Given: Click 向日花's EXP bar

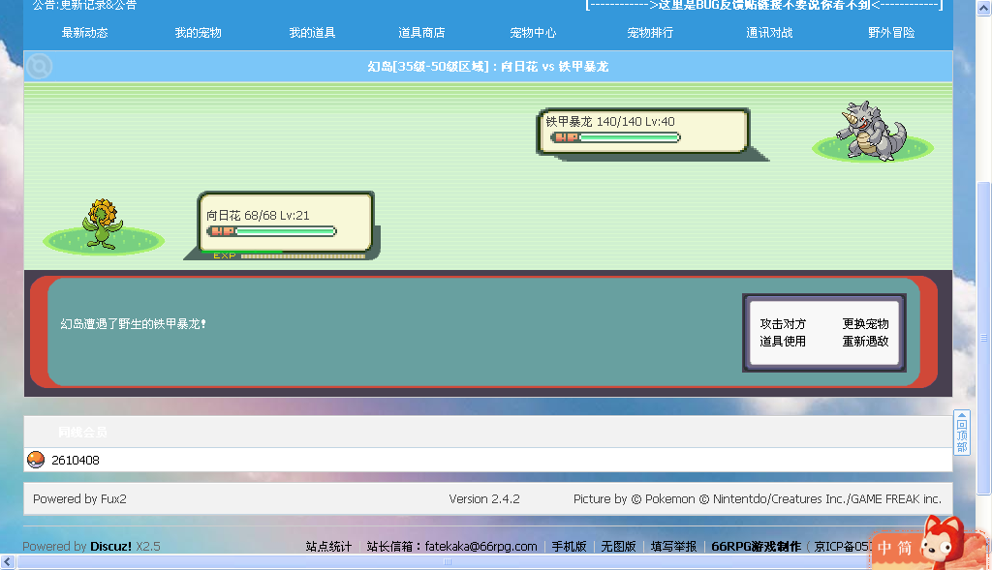Looking at the screenshot, I should [x=289, y=255].
